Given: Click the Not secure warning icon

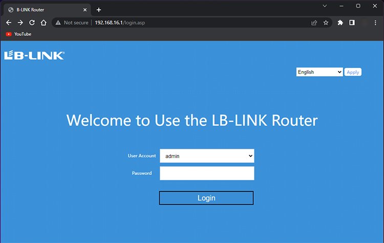Looking at the screenshot, I should (x=58, y=23).
